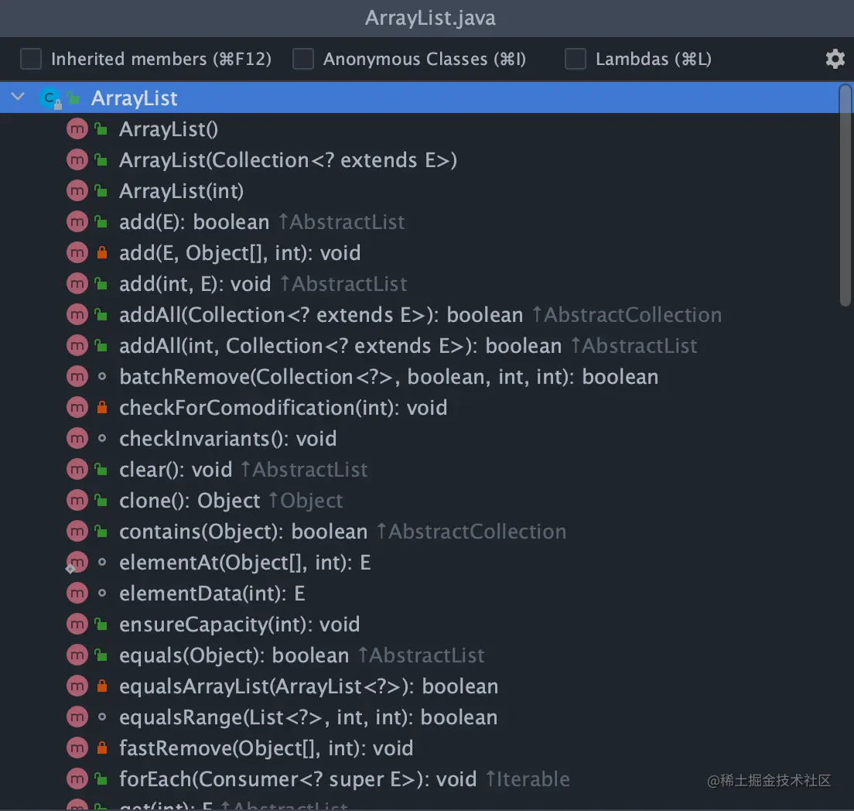Click the method icon of forEach(Consumer<? super E>)
854x811 pixels.
[x=77, y=778]
